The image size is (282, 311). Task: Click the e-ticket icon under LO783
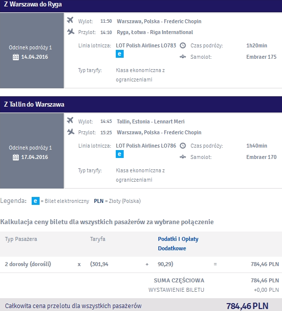click(x=120, y=54)
